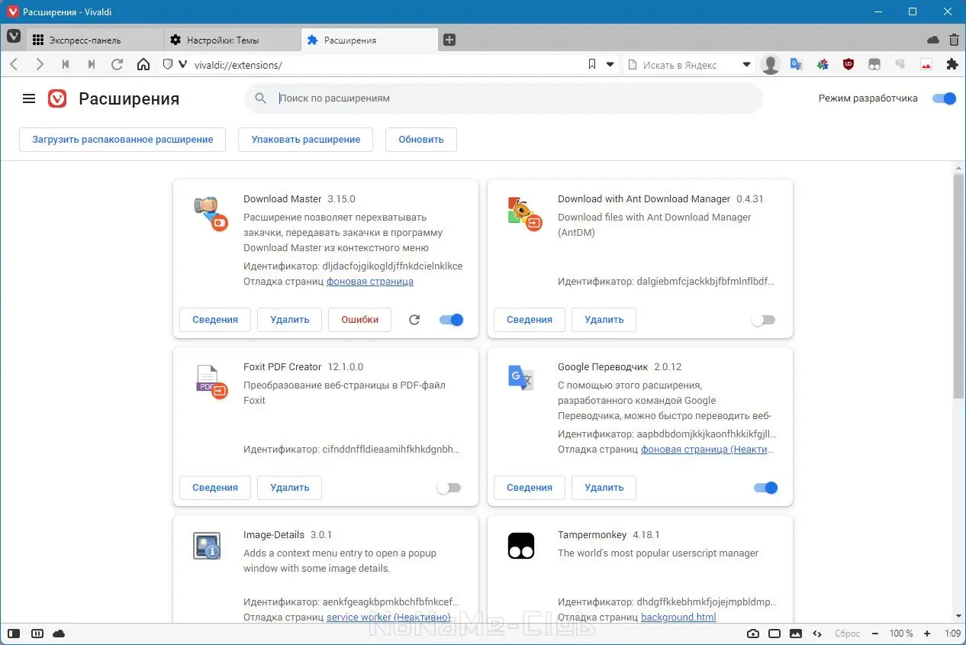Open the user profile avatar
Image resolution: width=966 pixels, height=645 pixels.
pos(771,65)
